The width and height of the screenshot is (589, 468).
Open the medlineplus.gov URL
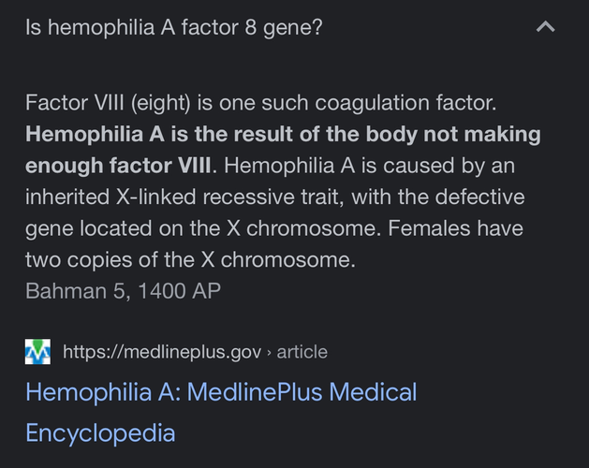click(x=161, y=352)
